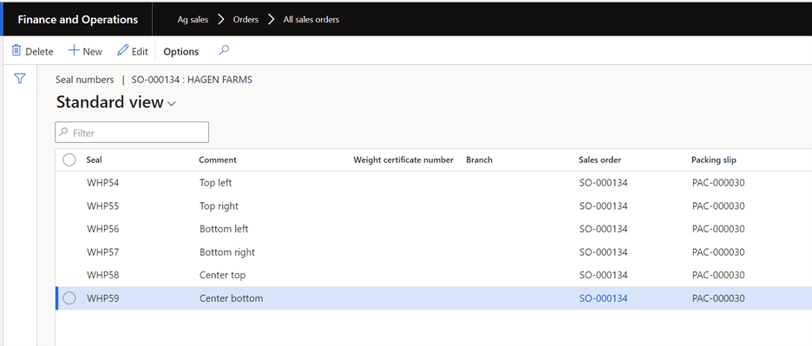The height and width of the screenshot is (346, 812).
Task: Click the 'Seal numbers' page caption
Action: click(x=84, y=80)
